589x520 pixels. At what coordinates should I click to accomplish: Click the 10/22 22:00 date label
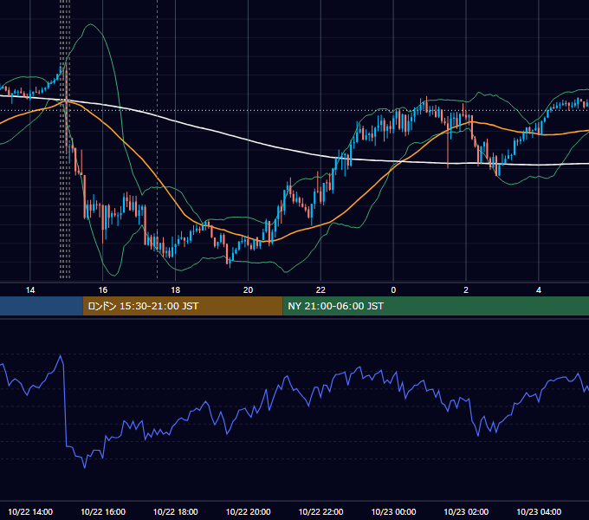point(320,512)
